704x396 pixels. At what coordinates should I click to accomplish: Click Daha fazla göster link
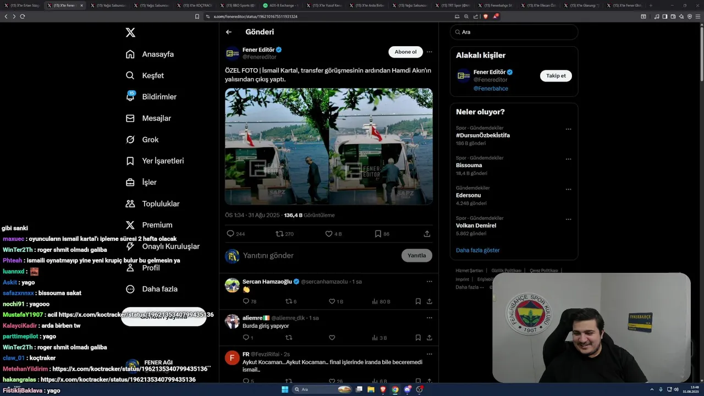pyautogui.click(x=477, y=250)
